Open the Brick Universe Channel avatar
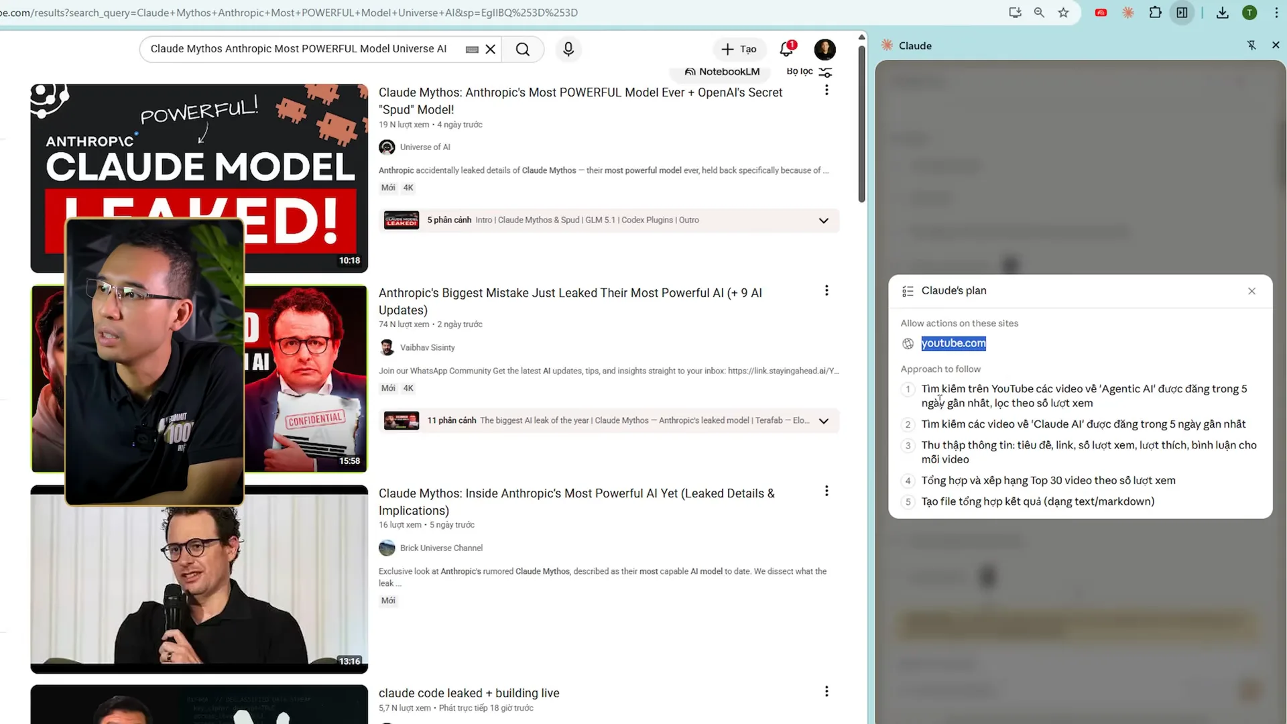The height and width of the screenshot is (724, 1287). [x=387, y=548]
